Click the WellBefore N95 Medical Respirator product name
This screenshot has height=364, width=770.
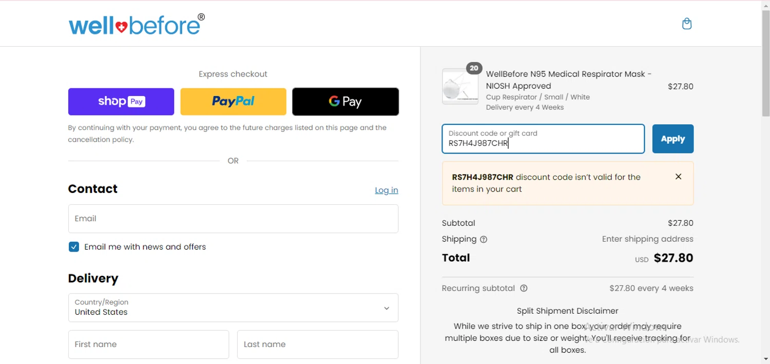pyautogui.click(x=569, y=80)
